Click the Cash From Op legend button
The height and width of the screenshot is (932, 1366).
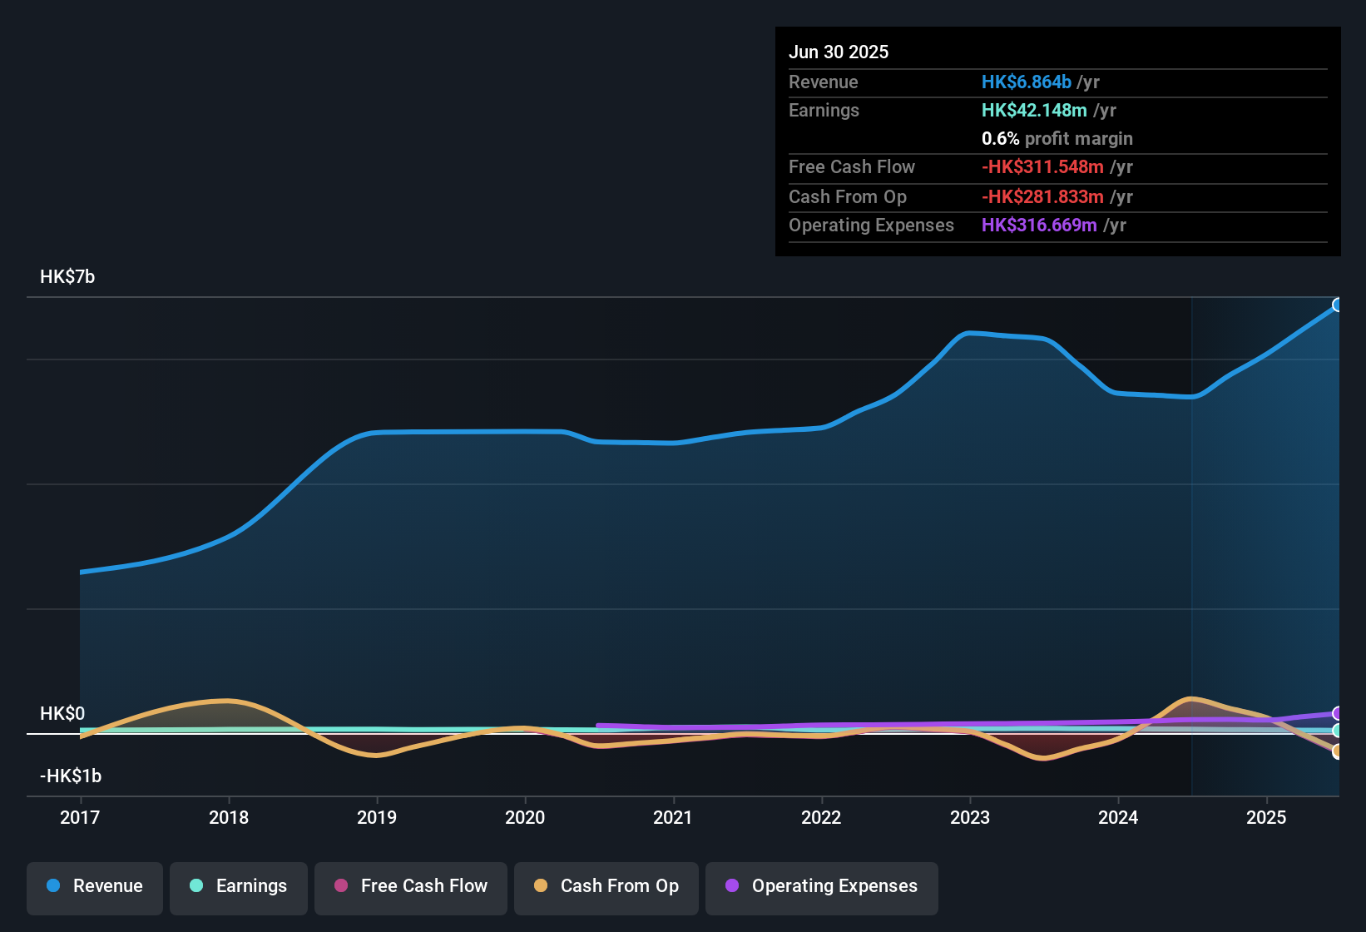coord(606,886)
